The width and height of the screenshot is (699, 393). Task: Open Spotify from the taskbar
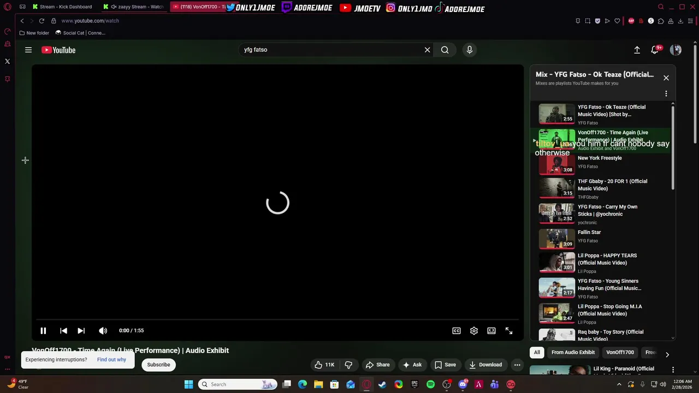click(431, 384)
